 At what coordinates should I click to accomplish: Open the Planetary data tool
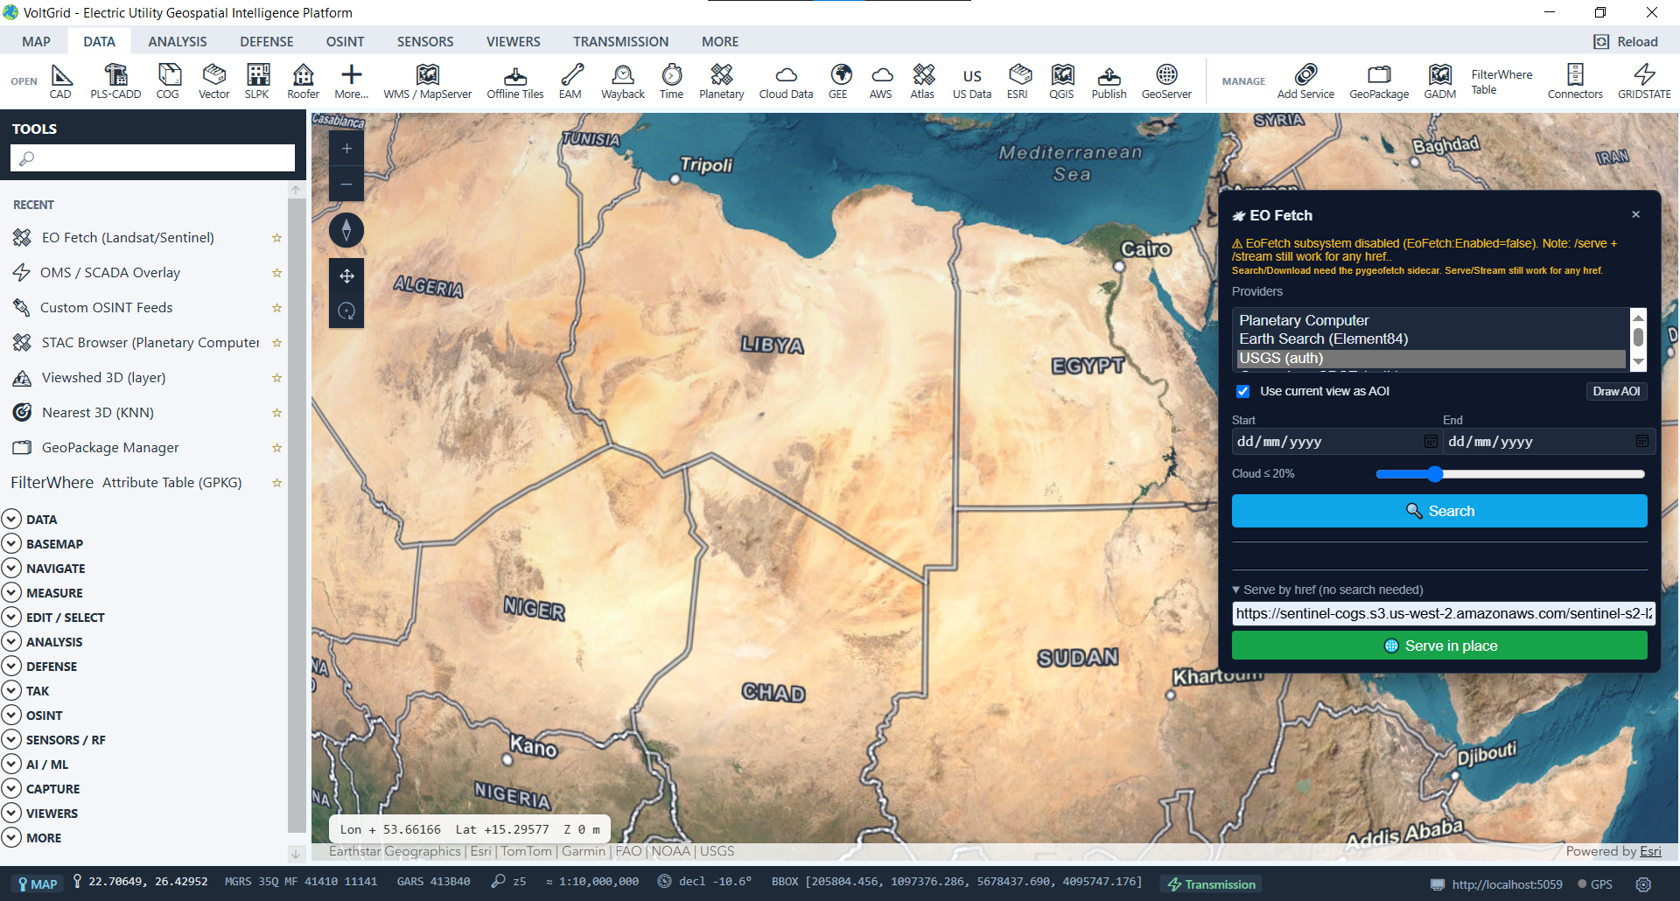pyautogui.click(x=722, y=81)
